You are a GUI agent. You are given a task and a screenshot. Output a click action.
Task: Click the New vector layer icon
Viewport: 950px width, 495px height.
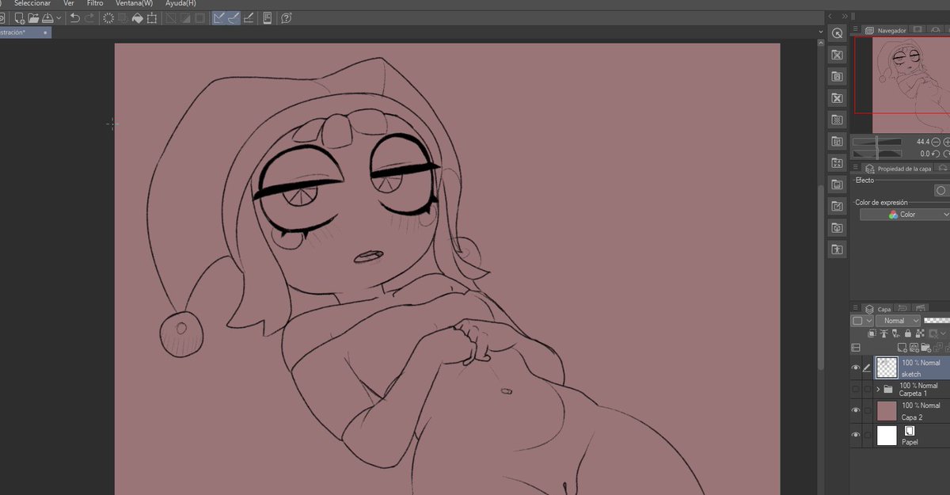914,348
